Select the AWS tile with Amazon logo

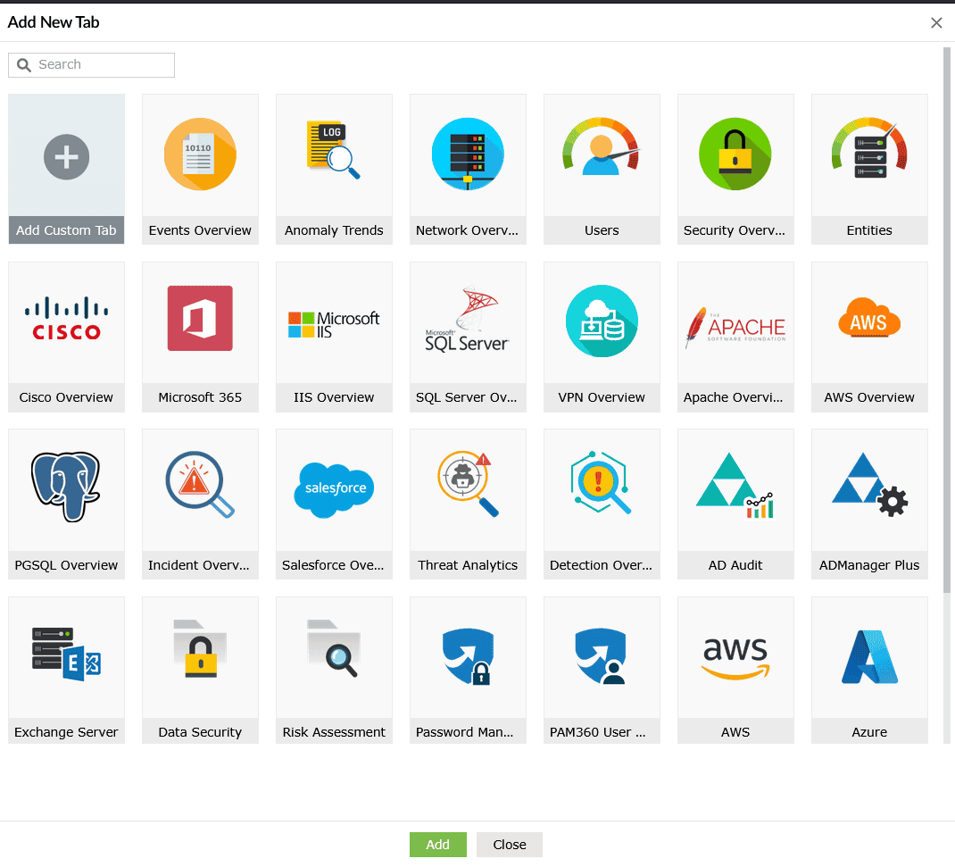[735, 671]
